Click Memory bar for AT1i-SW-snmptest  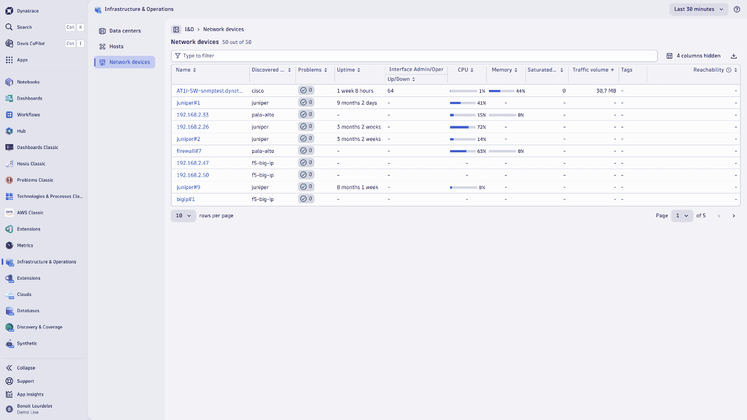(x=502, y=91)
